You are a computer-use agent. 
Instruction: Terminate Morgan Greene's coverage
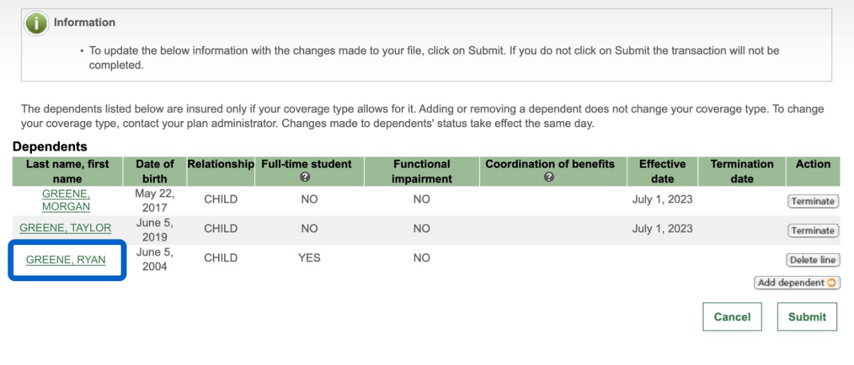813,201
